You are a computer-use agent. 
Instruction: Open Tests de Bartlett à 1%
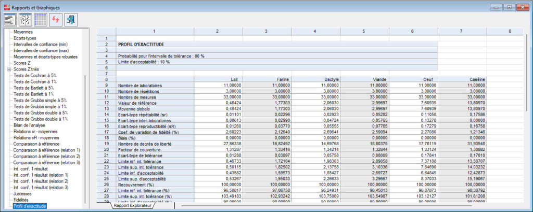click(x=34, y=94)
